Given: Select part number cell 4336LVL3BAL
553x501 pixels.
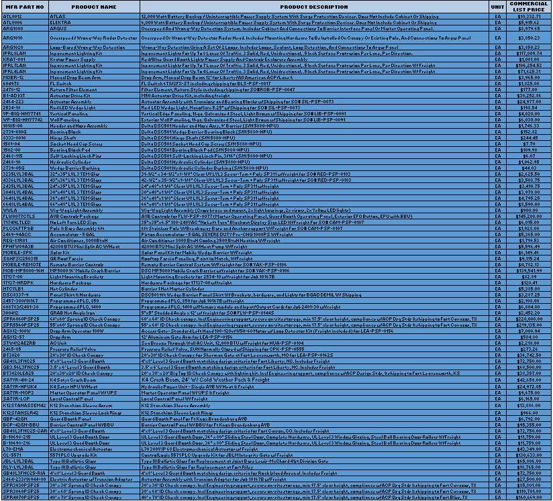Looking at the screenshot, I should (25, 180).
